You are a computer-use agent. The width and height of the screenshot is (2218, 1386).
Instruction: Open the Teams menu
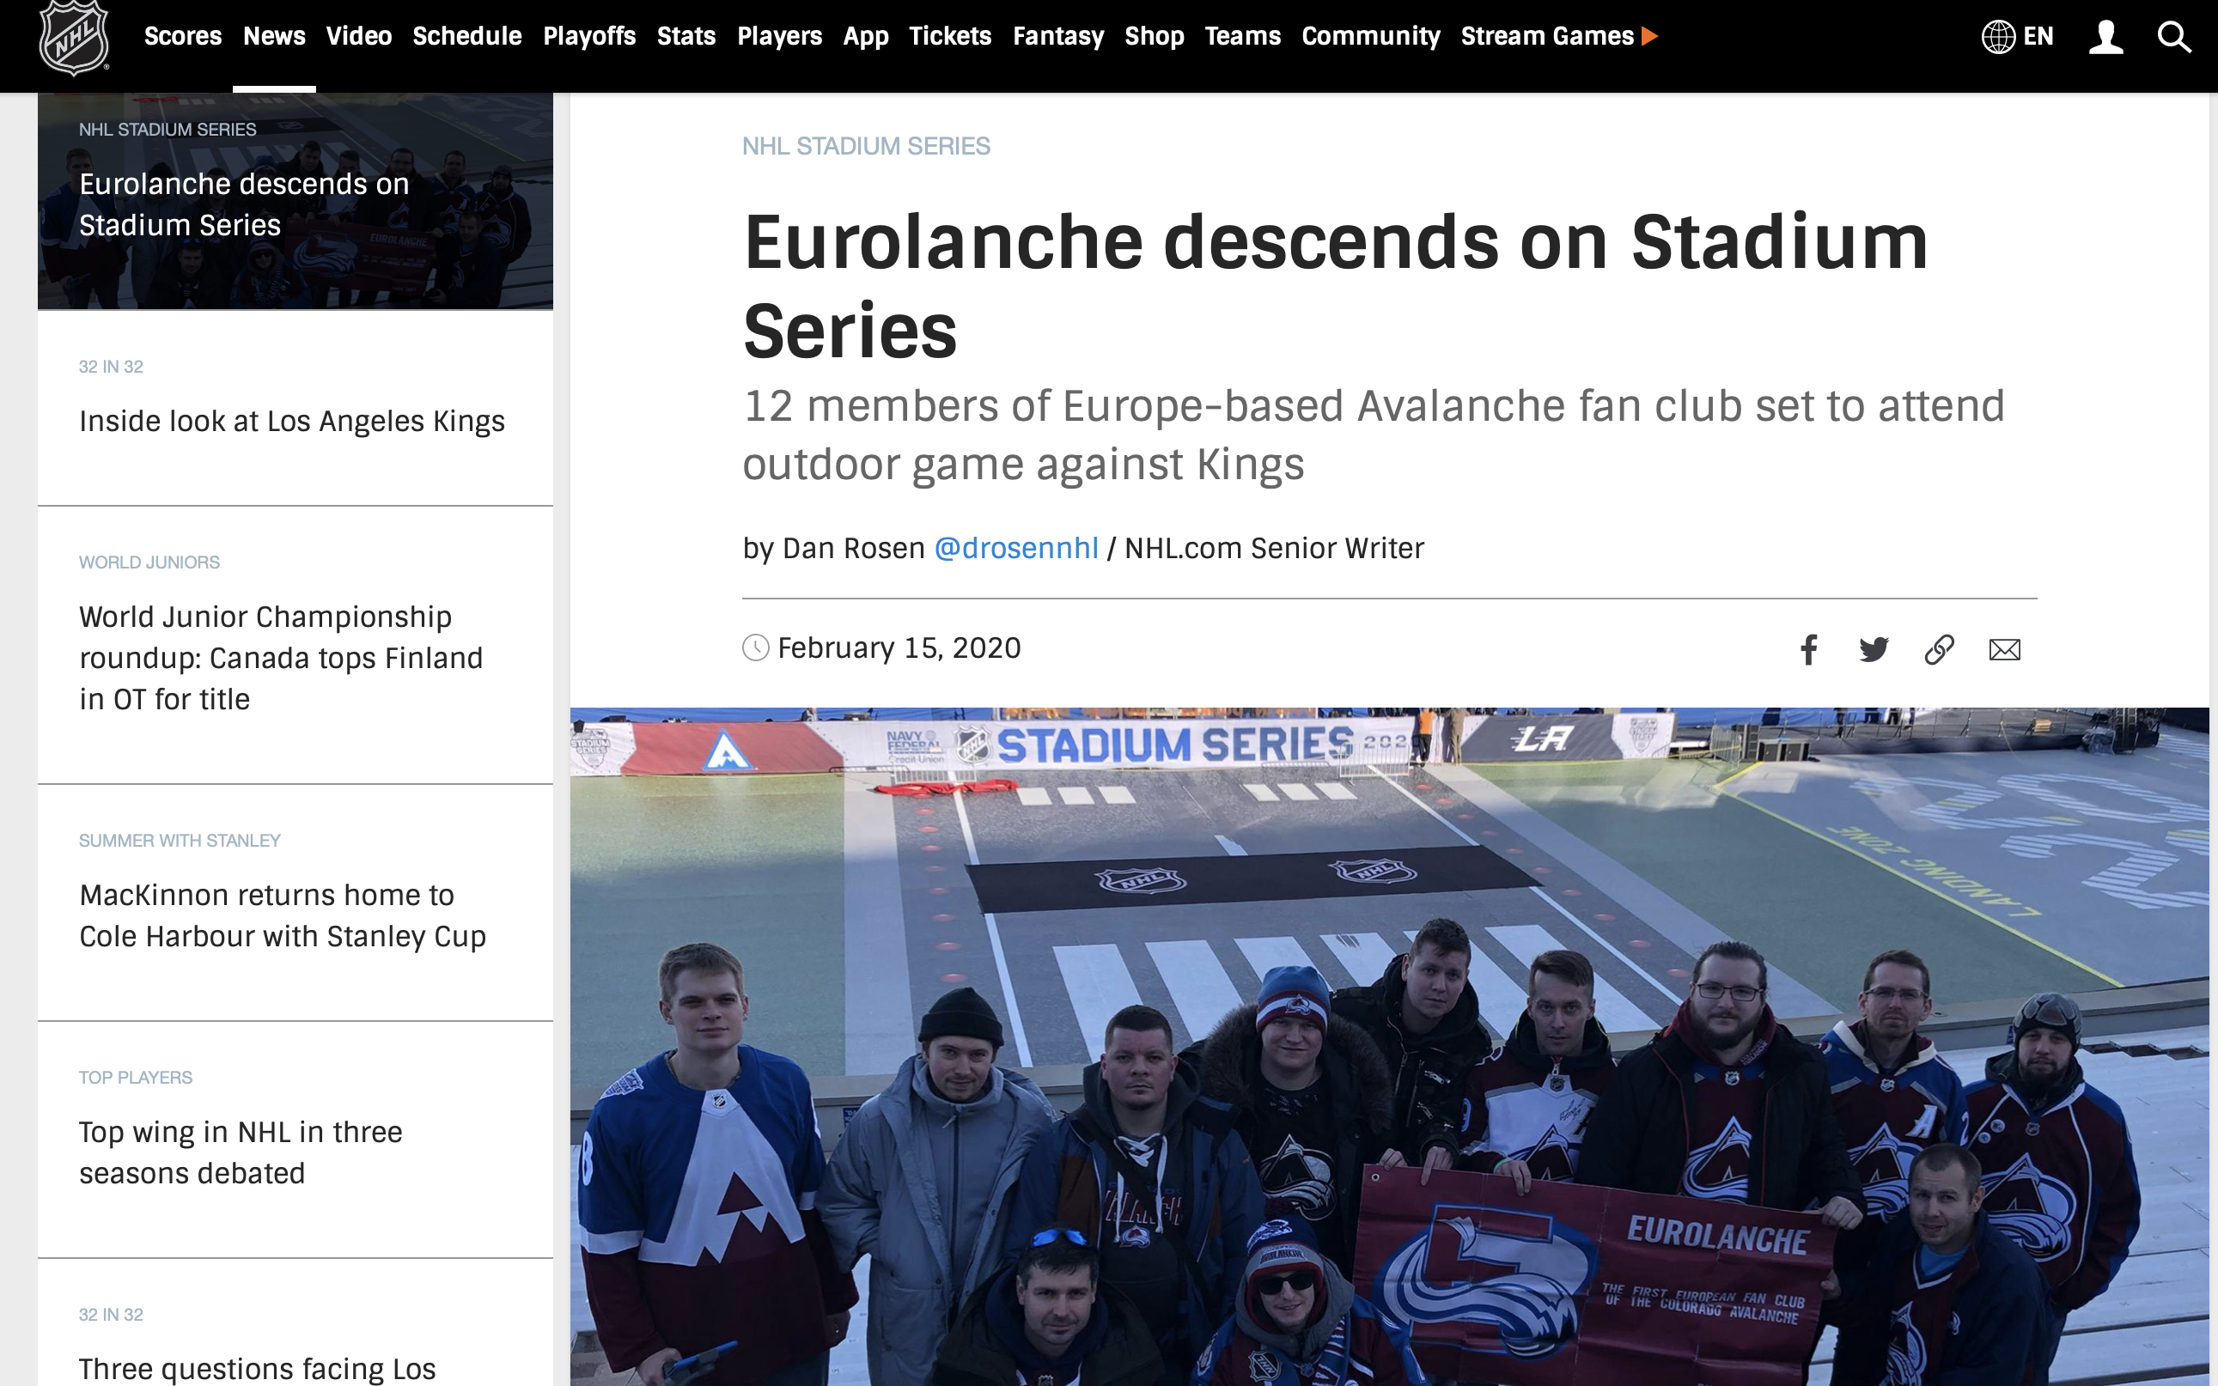[1242, 37]
